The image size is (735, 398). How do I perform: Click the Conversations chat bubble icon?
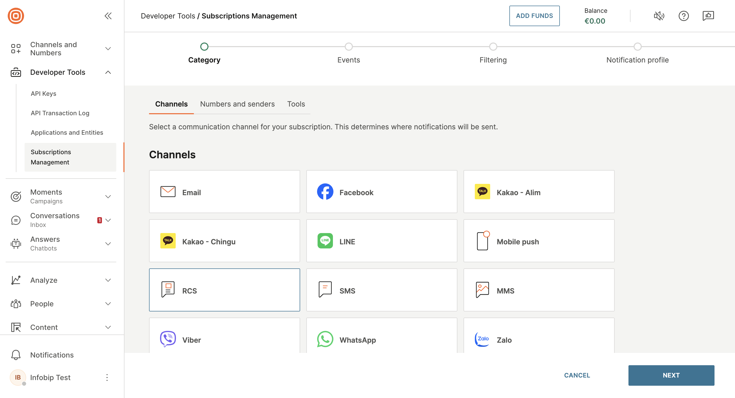coord(16,220)
